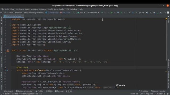Close the MainActivity.java tab
The width and height of the screenshot is (170, 95).
click(x=22, y=16)
